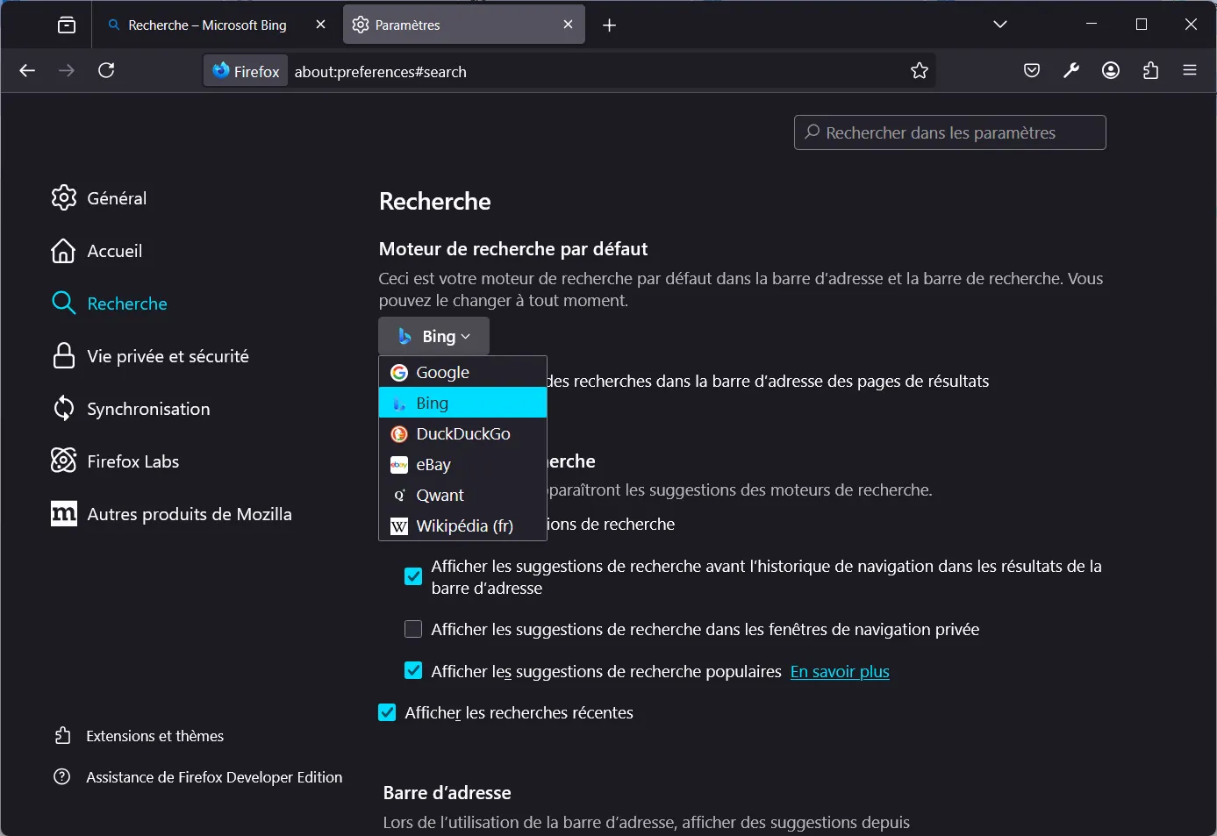
Task: Click the Synchronisation arrows icon
Action: point(63,408)
